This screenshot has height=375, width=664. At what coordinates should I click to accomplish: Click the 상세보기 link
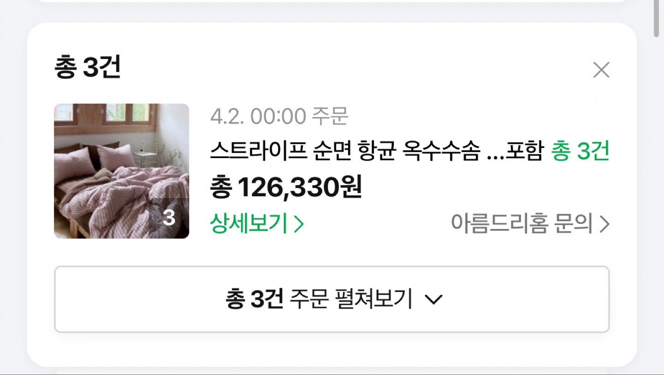[x=249, y=224]
